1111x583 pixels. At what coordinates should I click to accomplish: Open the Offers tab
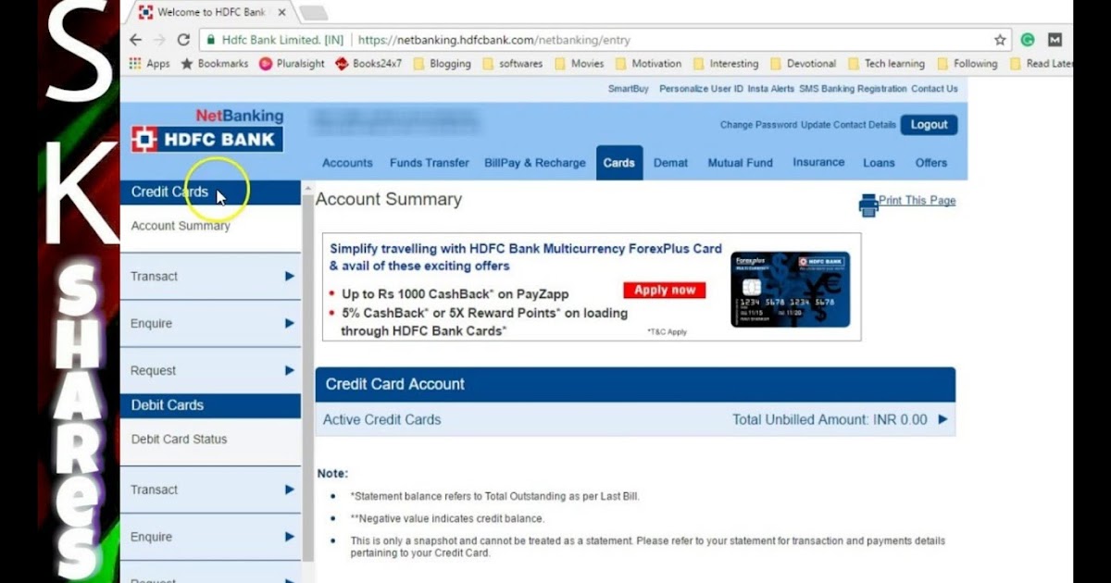(x=931, y=163)
